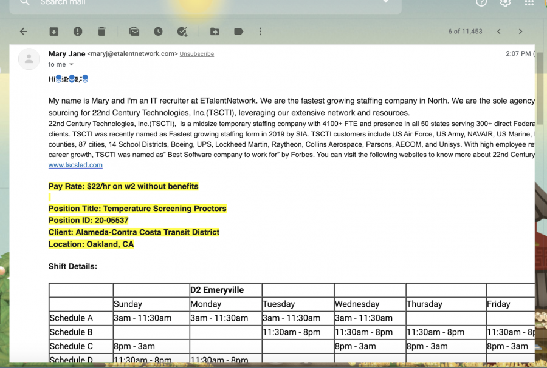Click the Position Title line

click(137, 209)
